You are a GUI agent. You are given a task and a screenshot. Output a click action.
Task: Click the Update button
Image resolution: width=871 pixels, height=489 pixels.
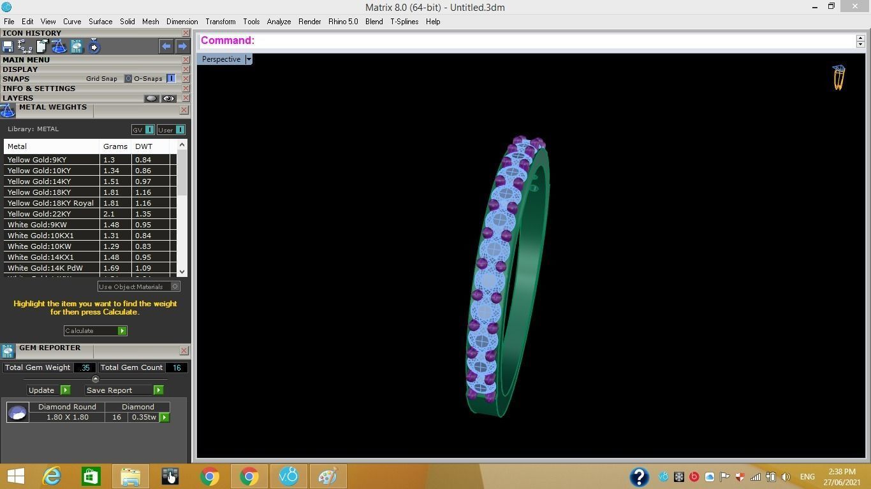[48, 390]
